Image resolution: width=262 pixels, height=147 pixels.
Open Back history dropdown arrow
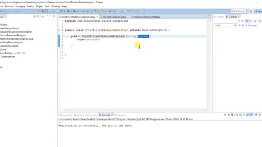(138, 11)
